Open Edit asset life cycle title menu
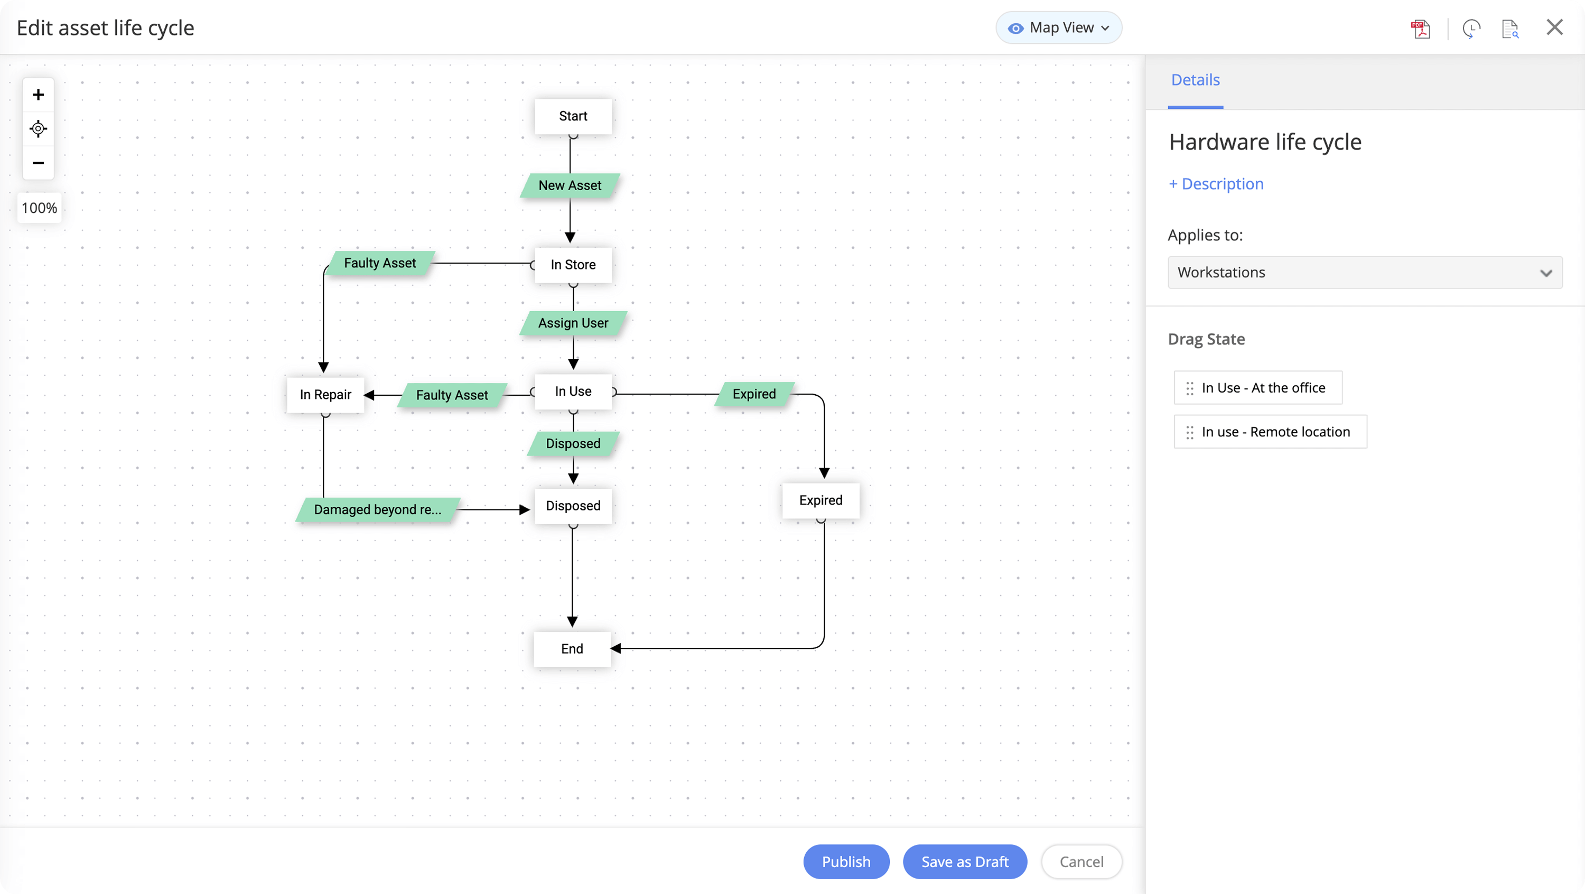Screen dimensions: 1585x894 105,27
